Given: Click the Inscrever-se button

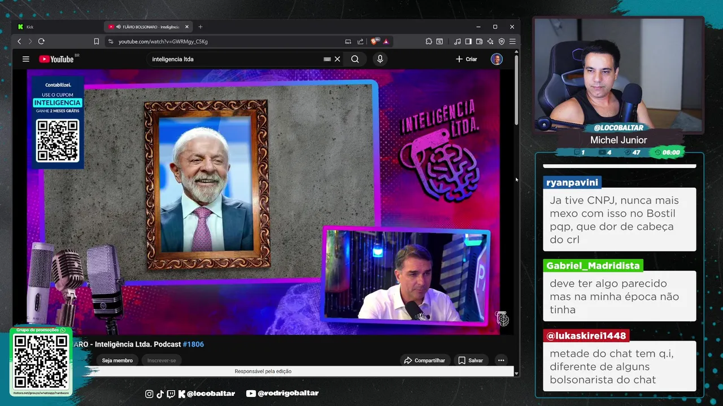Looking at the screenshot, I should click(162, 360).
